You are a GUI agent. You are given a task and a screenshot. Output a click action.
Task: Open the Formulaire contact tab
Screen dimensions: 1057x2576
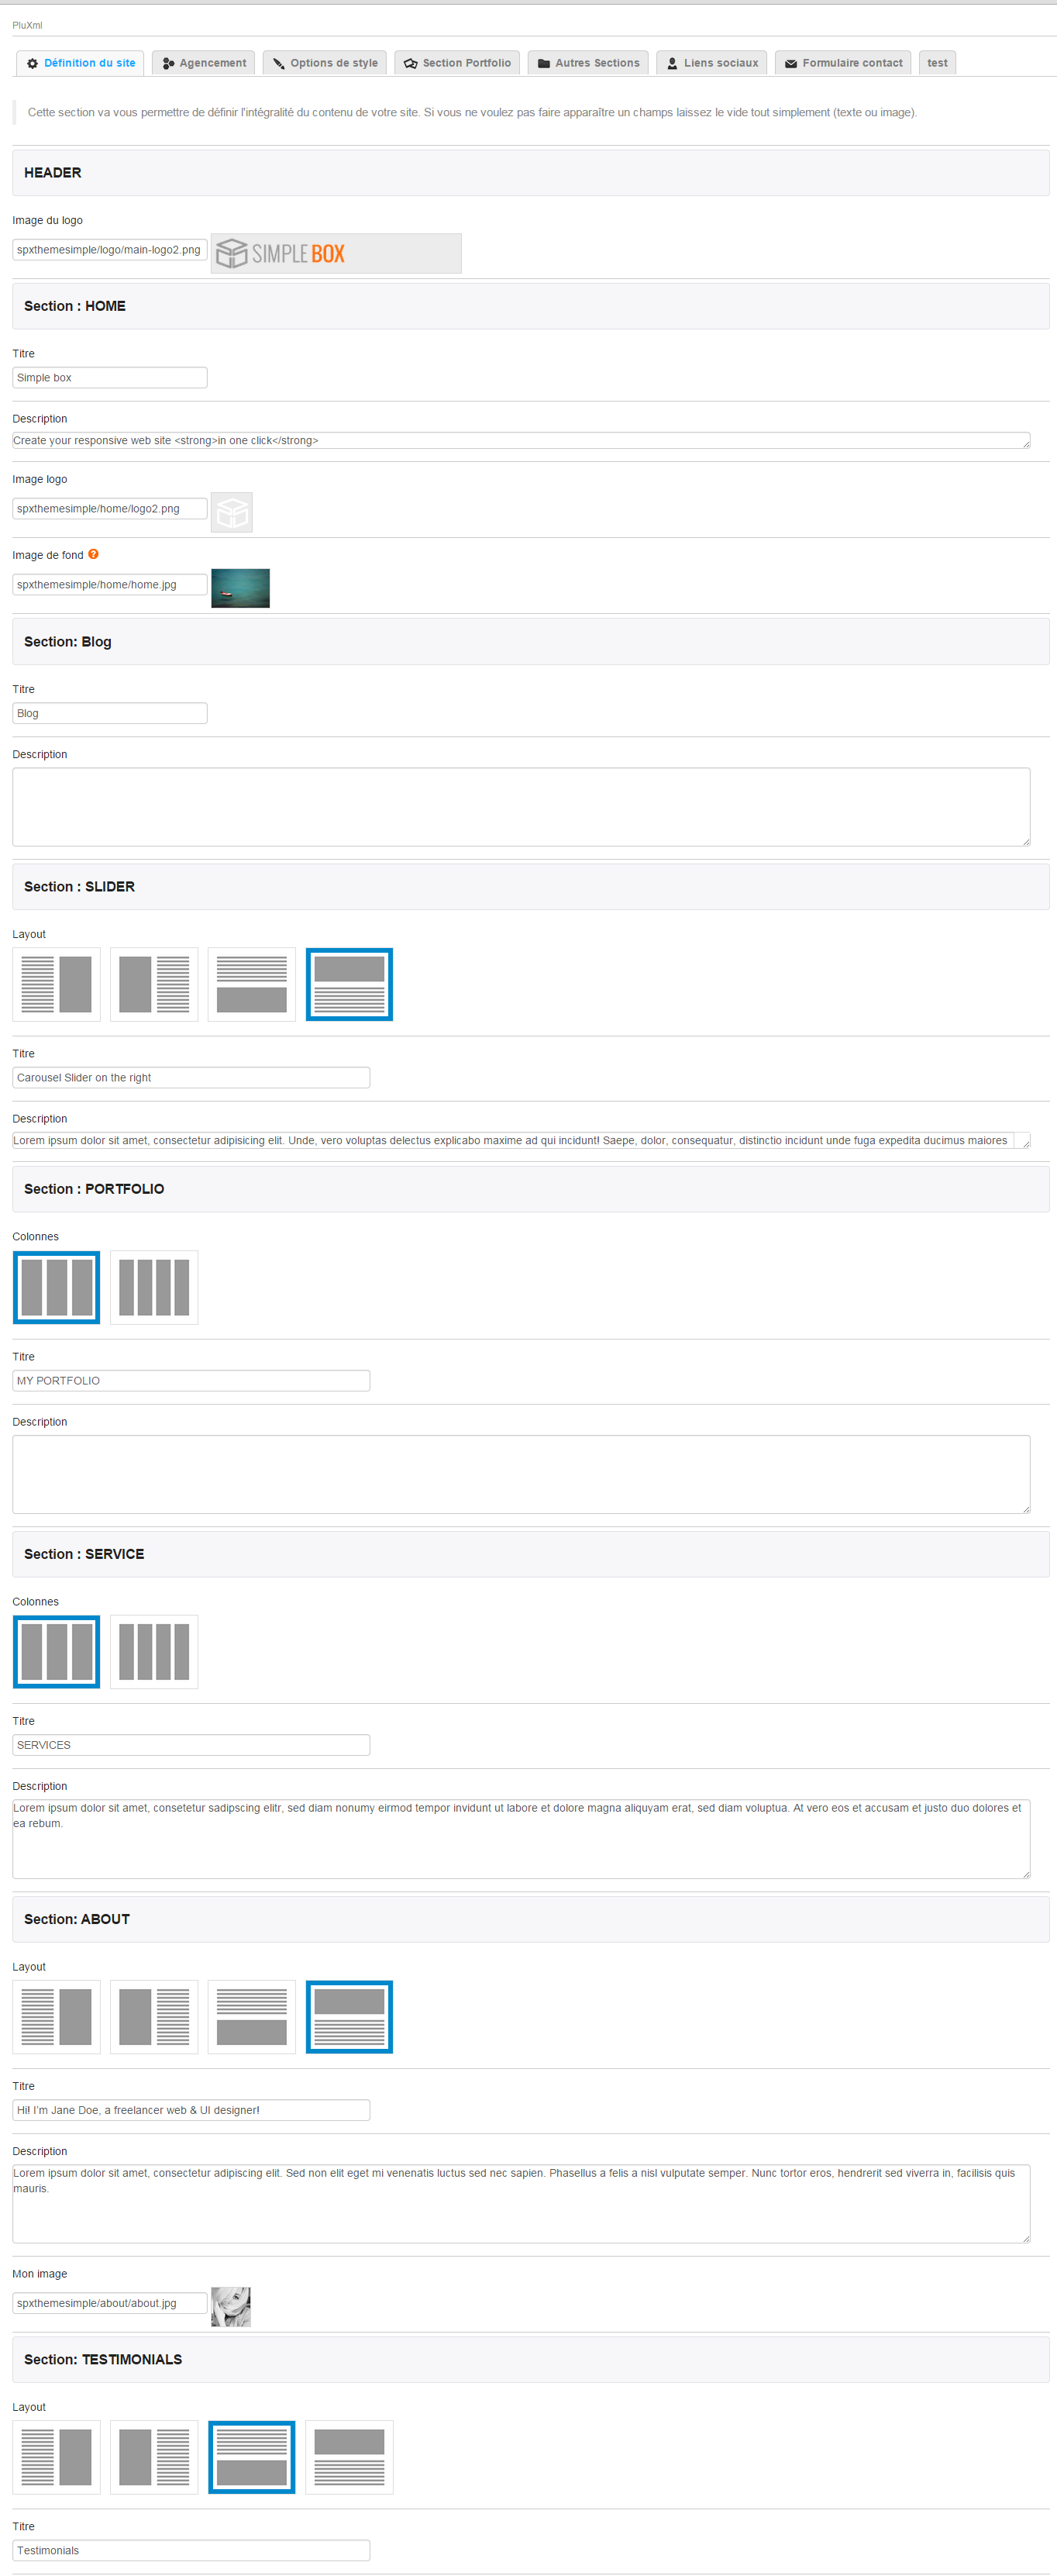tap(842, 63)
